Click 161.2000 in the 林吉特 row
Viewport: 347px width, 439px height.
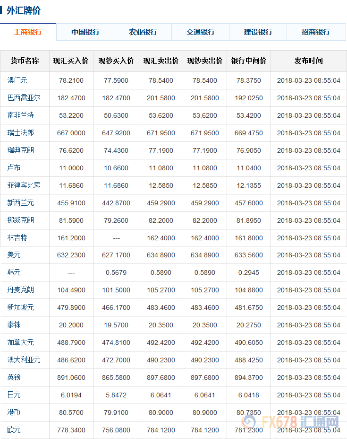[71, 238]
